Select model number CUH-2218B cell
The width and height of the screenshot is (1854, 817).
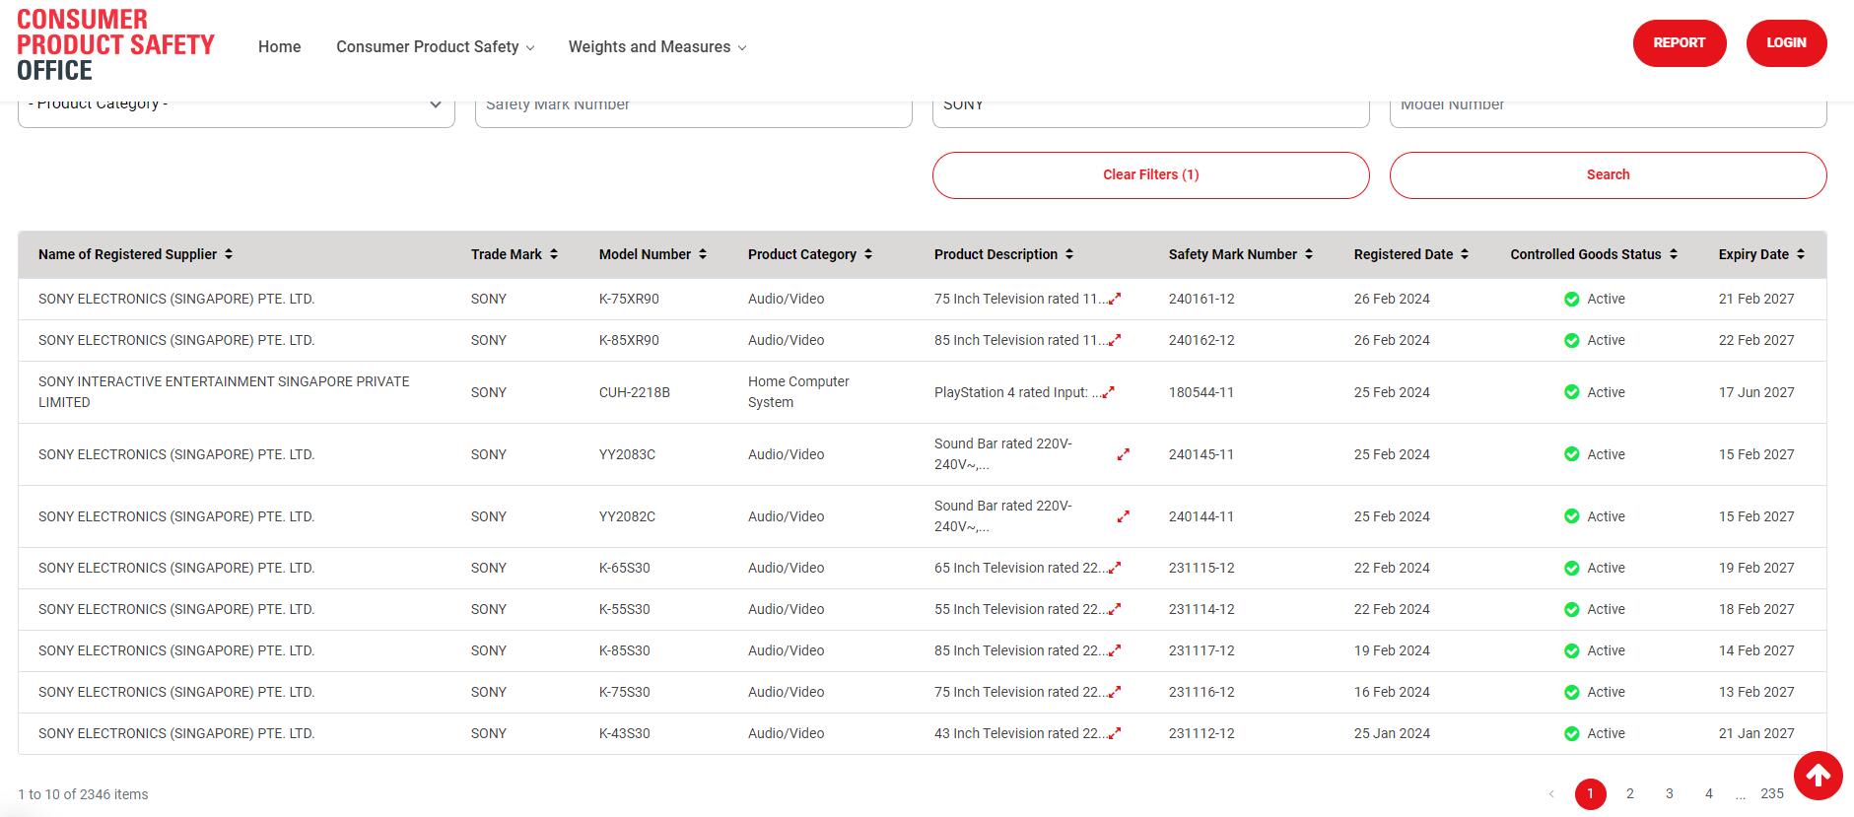click(x=635, y=392)
